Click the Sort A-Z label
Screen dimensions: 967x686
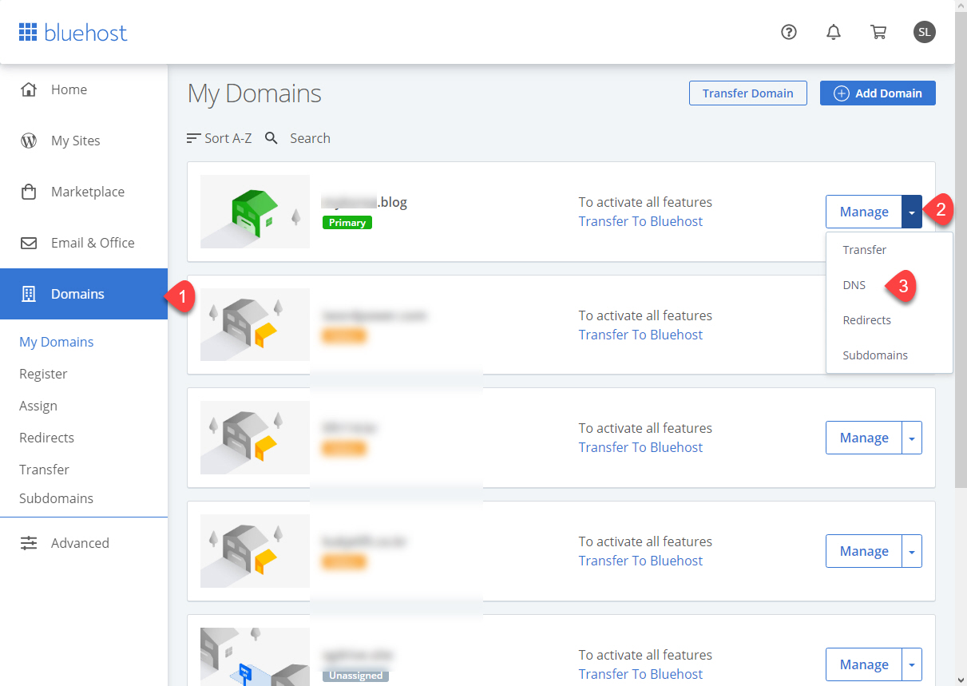click(x=228, y=138)
